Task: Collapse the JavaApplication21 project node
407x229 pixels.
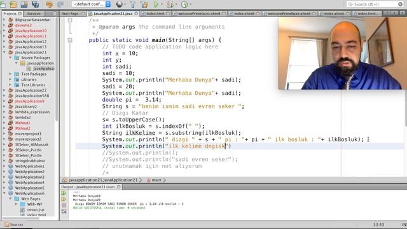Action: tap(4, 52)
